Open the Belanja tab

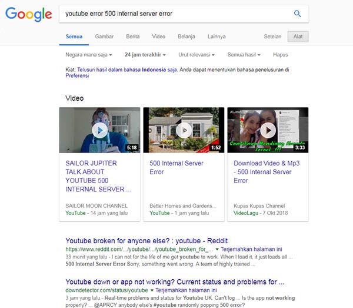pyautogui.click(x=187, y=37)
